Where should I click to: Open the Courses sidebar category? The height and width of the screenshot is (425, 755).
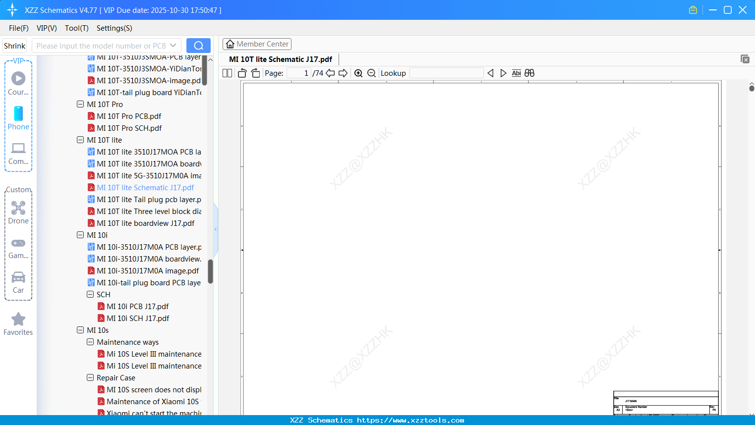(18, 83)
